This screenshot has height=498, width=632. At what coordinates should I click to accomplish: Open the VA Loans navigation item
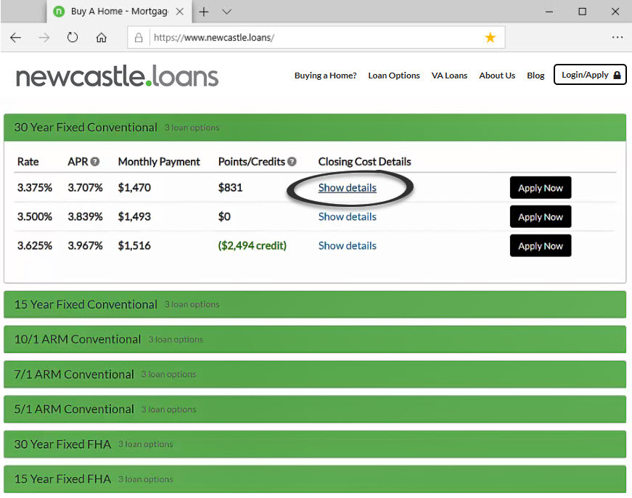coord(449,75)
